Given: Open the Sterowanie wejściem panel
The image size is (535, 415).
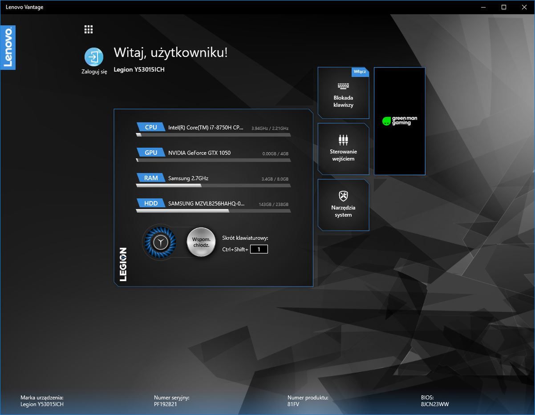Looking at the screenshot, I should click(x=343, y=149).
